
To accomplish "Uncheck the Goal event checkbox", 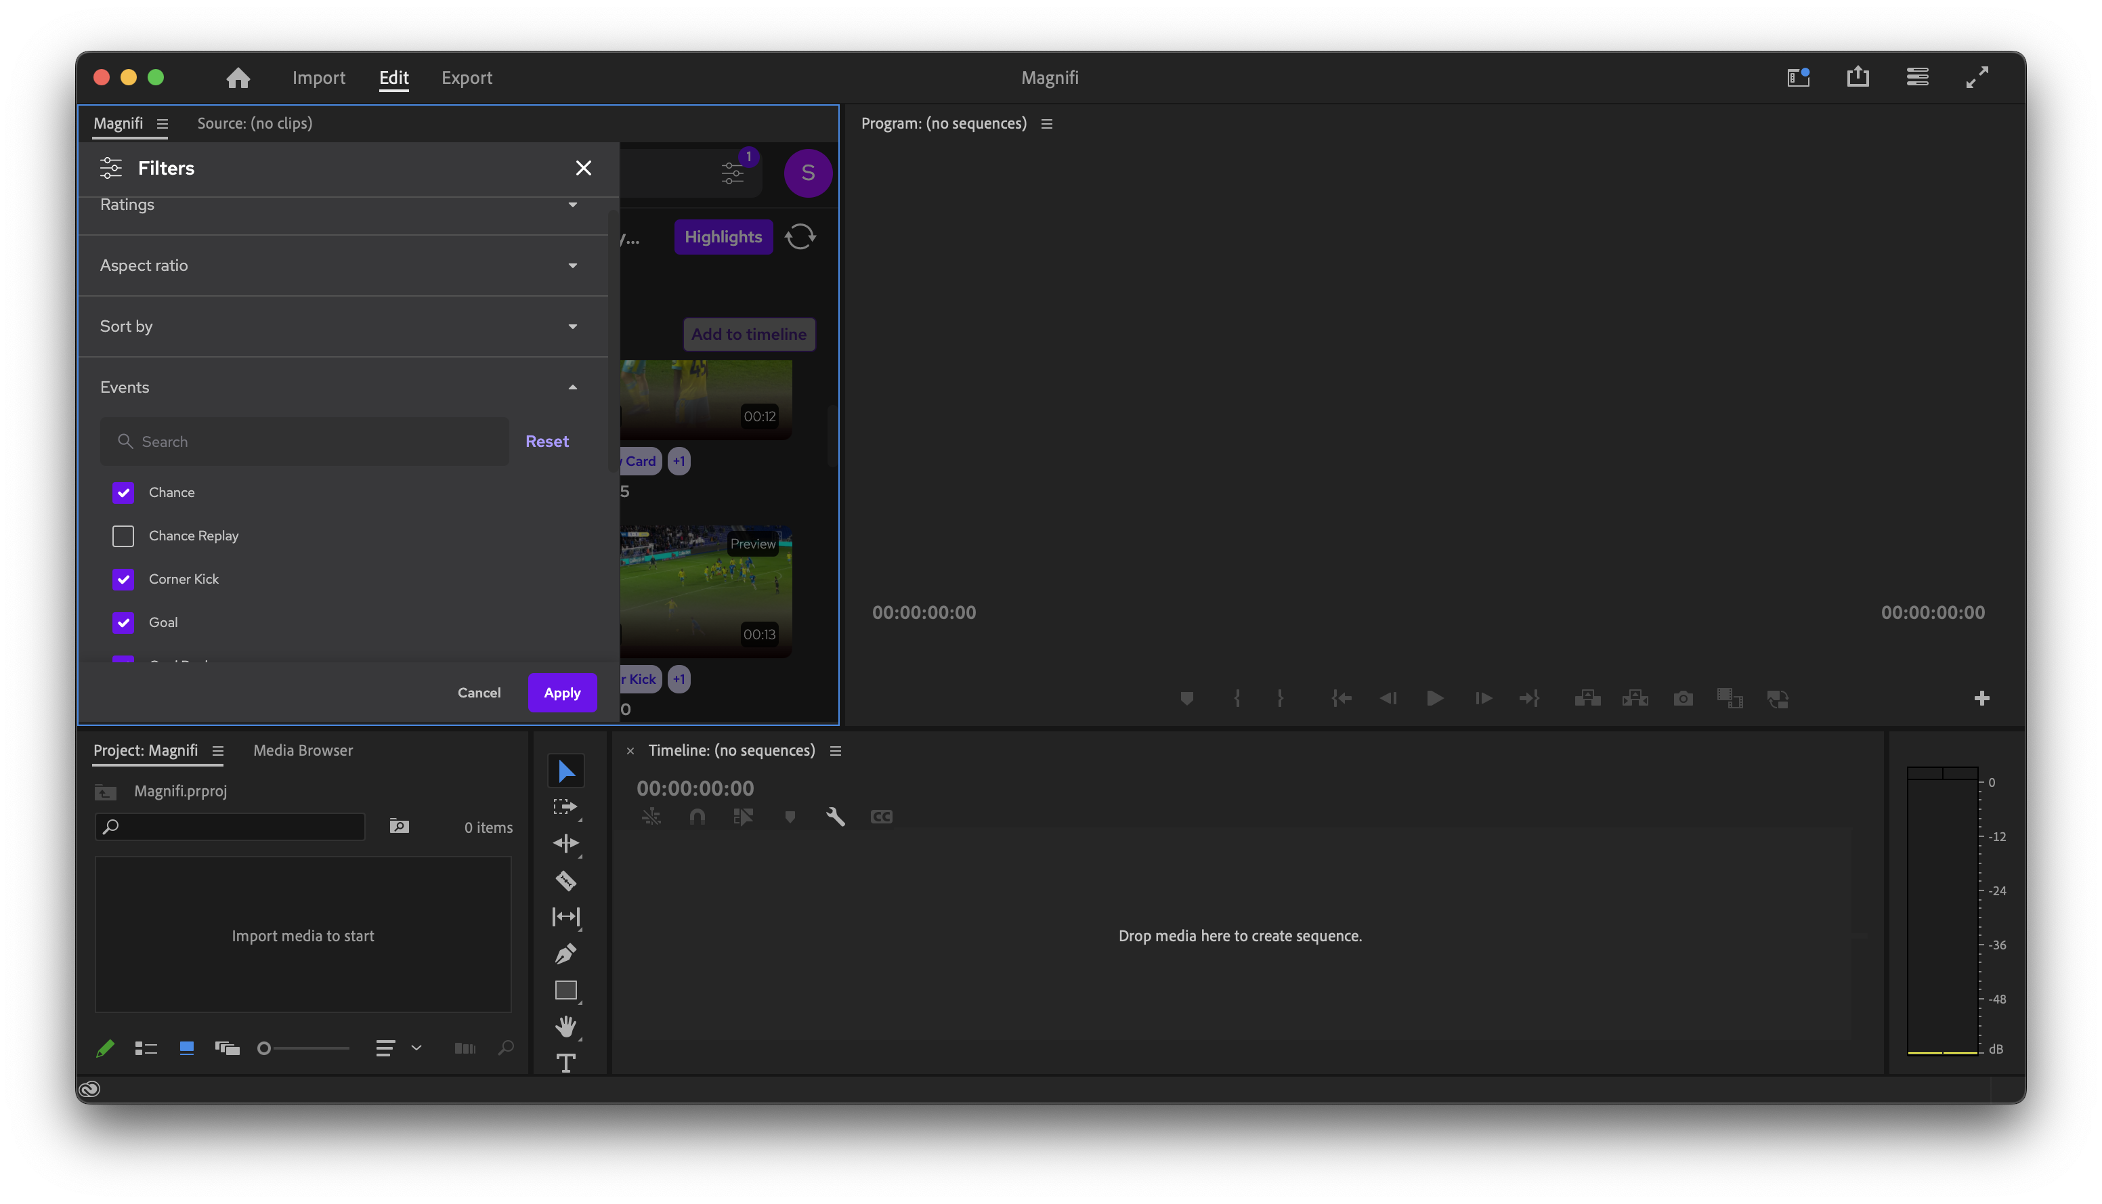I will coord(123,622).
